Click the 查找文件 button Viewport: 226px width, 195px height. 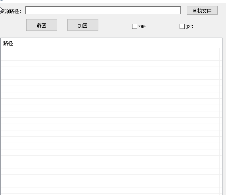(x=202, y=10)
